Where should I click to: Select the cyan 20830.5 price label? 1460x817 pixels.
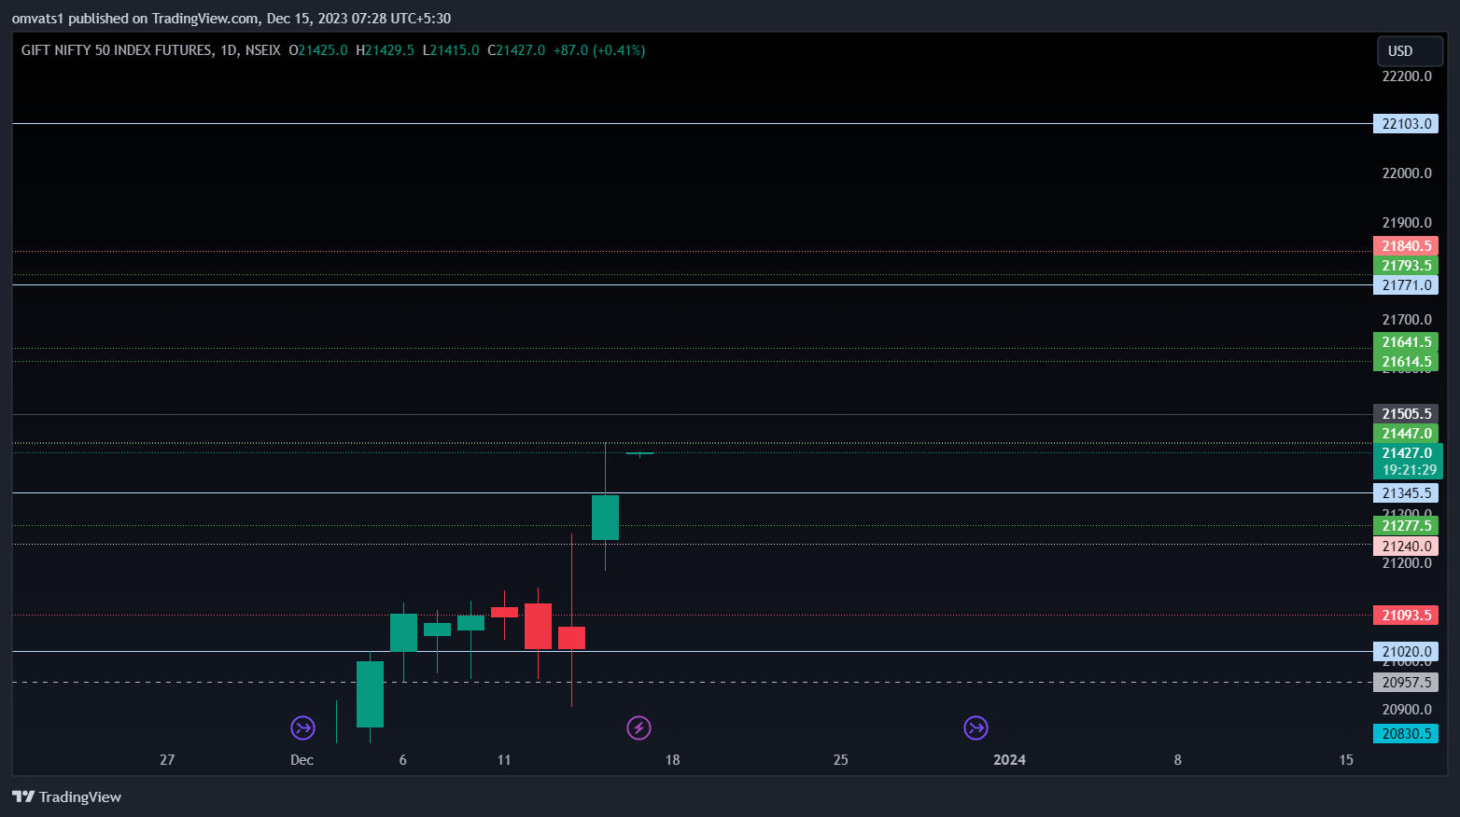click(x=1405, y=734)
